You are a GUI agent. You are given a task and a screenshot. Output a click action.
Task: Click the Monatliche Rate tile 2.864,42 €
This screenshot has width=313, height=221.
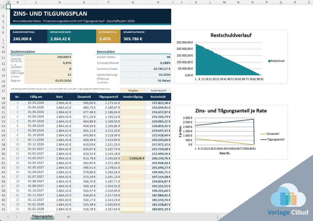point(72,36)
